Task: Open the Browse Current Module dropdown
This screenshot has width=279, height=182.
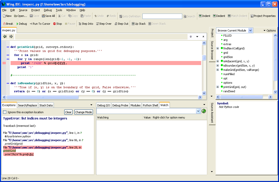Action: pos(250,31)
